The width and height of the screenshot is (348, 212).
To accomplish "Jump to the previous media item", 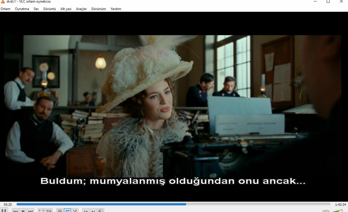I will (x=15, y=211).
